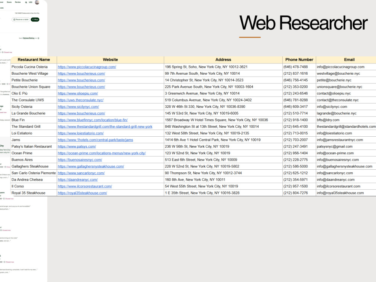Select the USD currency option
Screen dimensions: 376x282
(30, 2)
